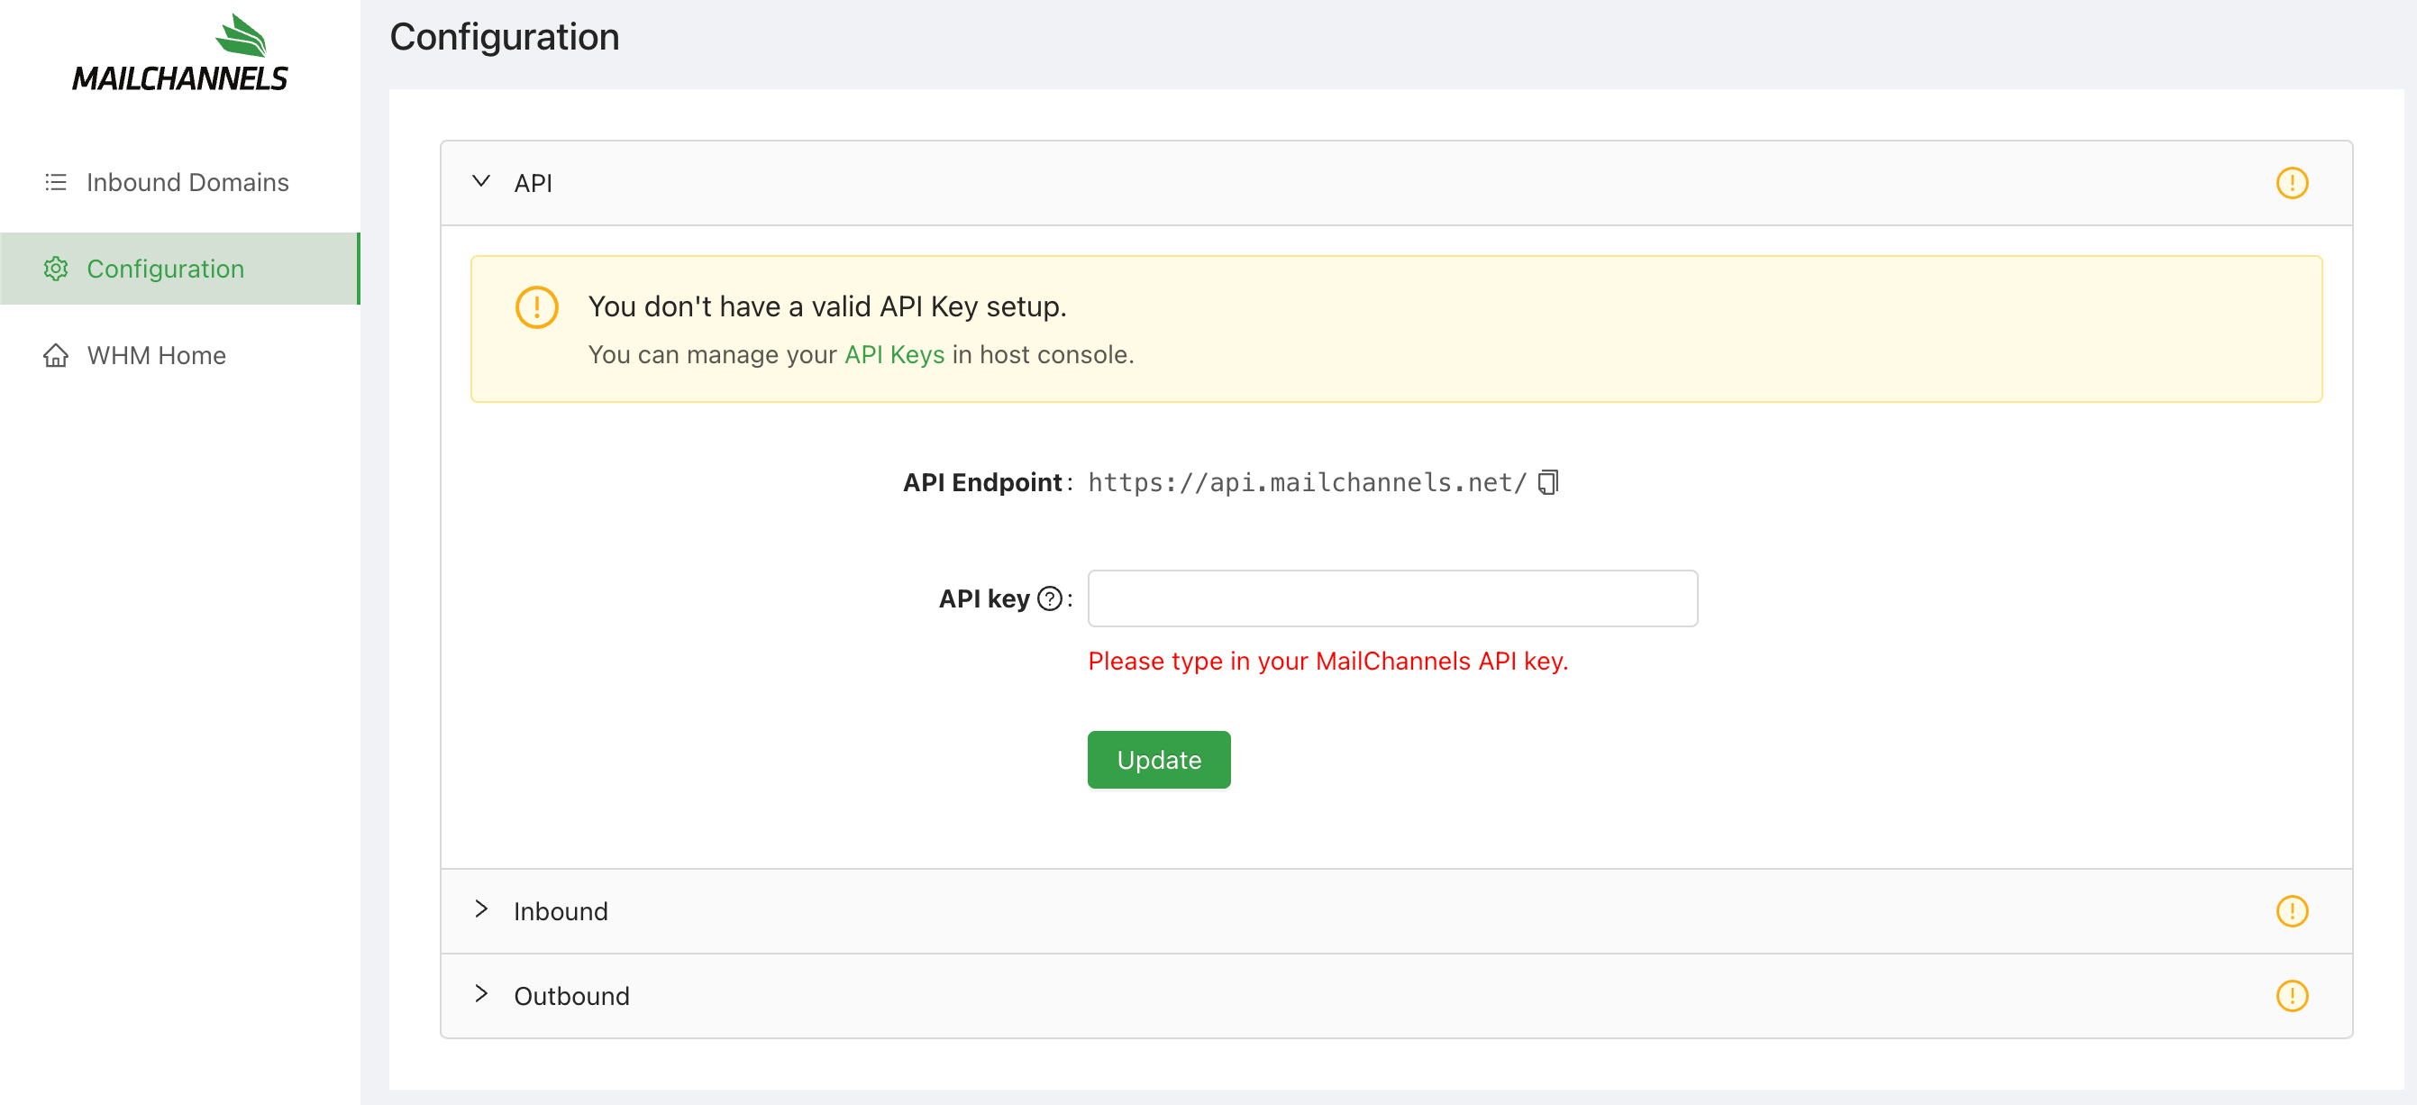The image size is (2417, 1105).
Task: Click the https://api.mailchannels.net/ endpoint text
Action: click(x=1307, y=482)
